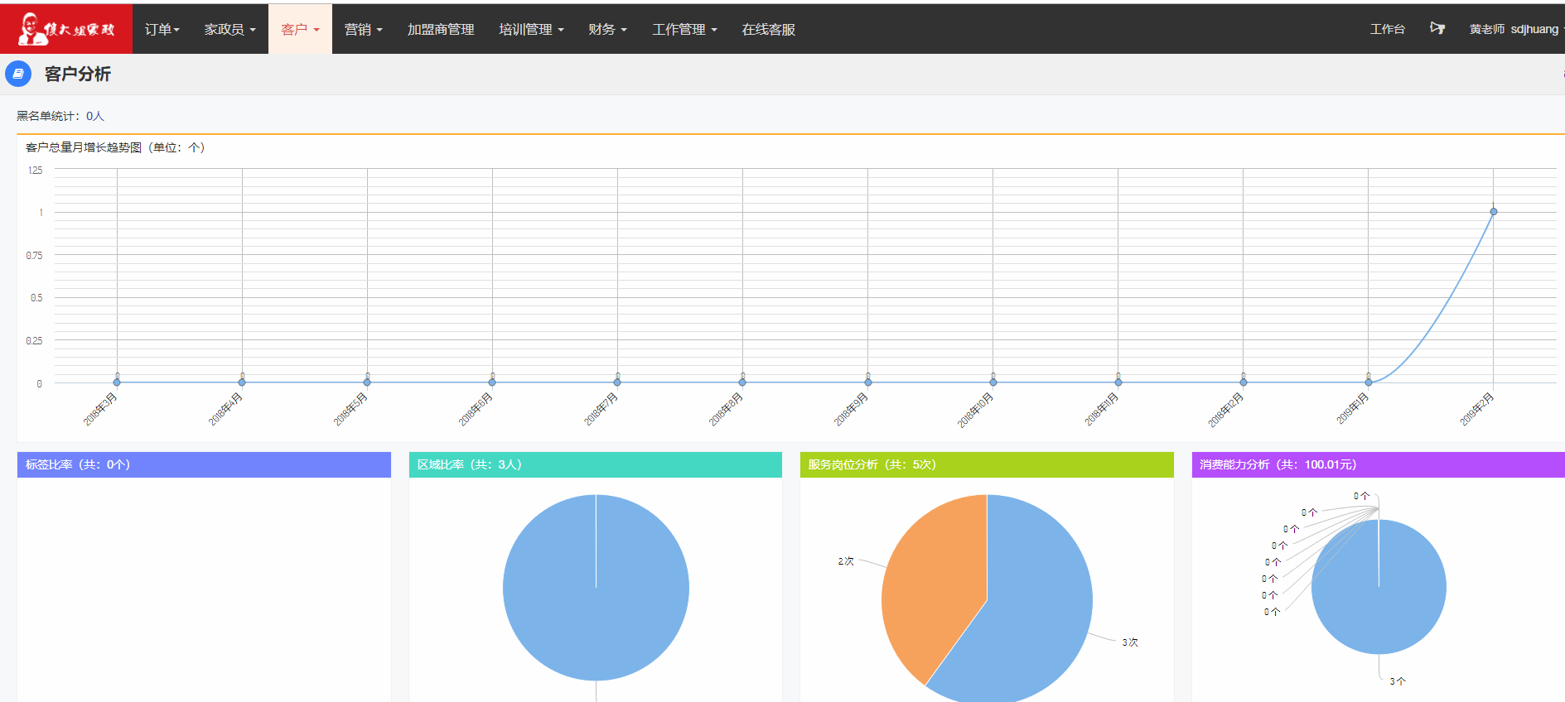The width and height of the screenshot is (1565, 702).
Task: Click the 2018年5月 data point
Action: [367, 382]
